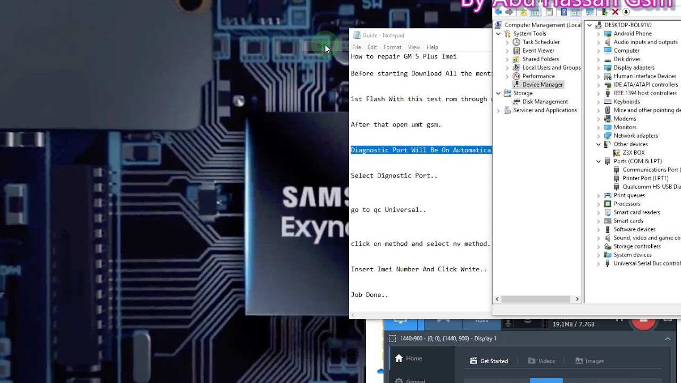The width and height of the screenshot is (681, 383).
Task: Click the Notepad icon in Guide title bar
Action: coord(356,35)
